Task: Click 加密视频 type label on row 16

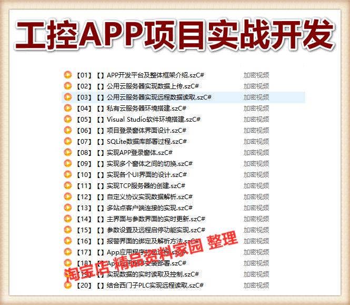Action: point(256,241)
